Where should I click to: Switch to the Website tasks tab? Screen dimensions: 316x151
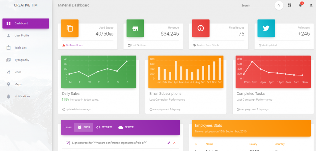click(x=104, y=127)
